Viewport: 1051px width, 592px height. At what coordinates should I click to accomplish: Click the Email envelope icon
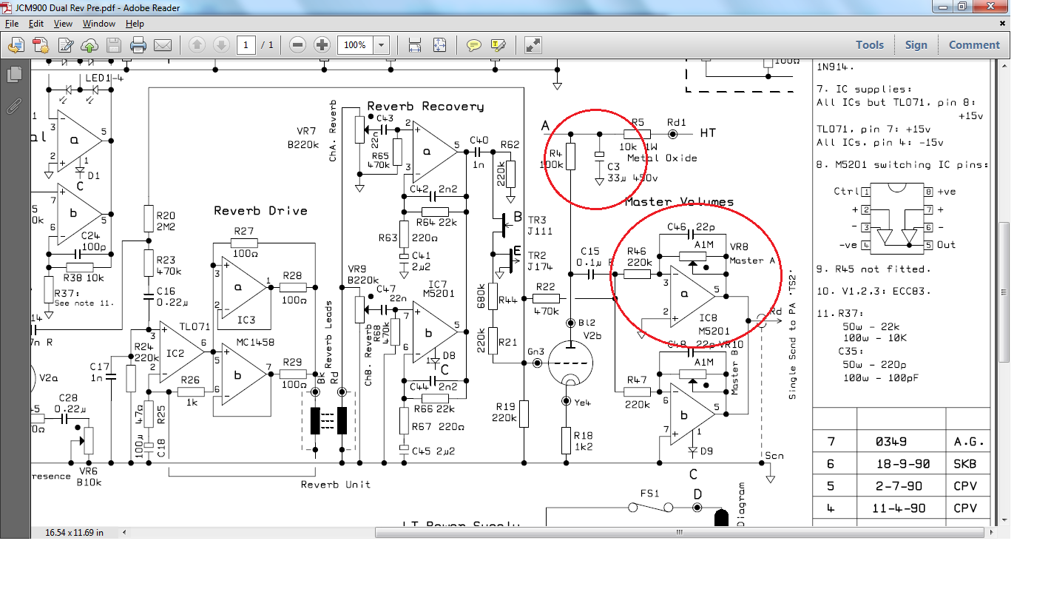pos(163,45)
